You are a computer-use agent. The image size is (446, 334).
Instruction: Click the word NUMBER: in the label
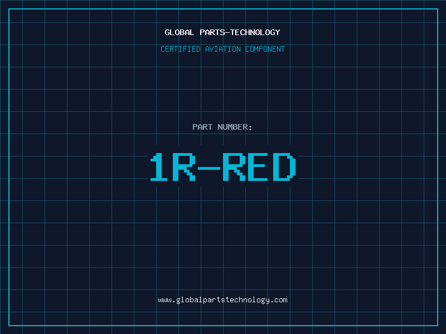click(x=235, y=127)
